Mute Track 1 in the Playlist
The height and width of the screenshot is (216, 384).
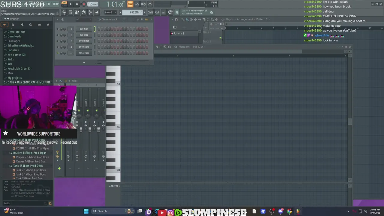[x=220, y=38]
